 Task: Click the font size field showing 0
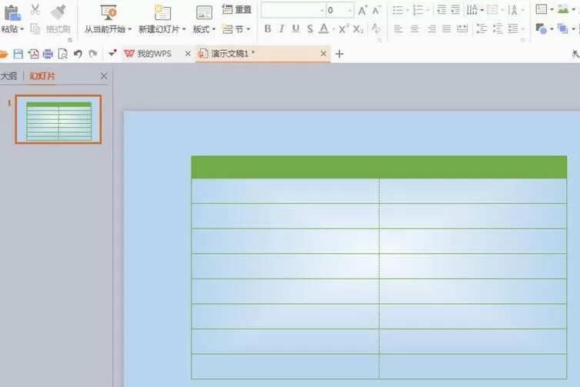point(339,10)
